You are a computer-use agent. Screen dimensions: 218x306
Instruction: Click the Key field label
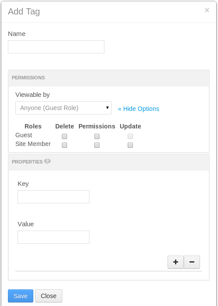(x=23, y=184)
